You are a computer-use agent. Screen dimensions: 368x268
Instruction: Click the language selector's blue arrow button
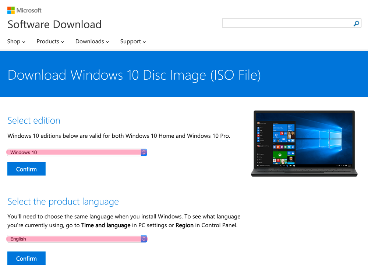144,239
